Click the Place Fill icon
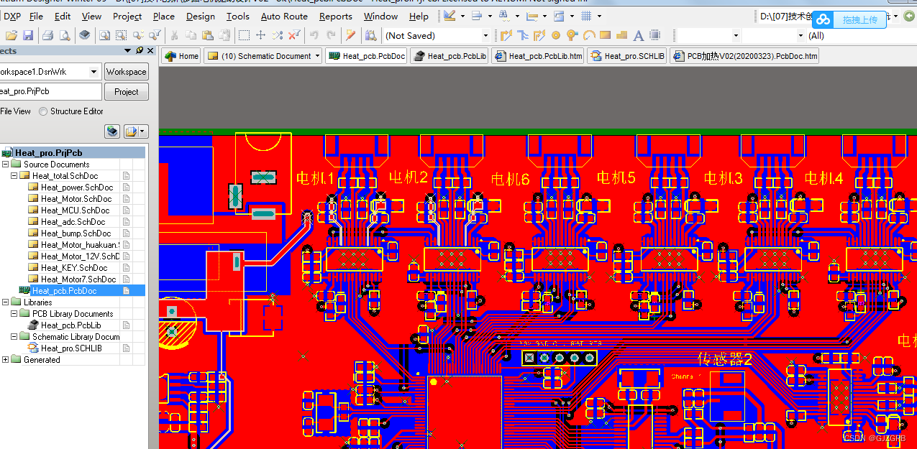917x449 pixels. coord(605,34)
